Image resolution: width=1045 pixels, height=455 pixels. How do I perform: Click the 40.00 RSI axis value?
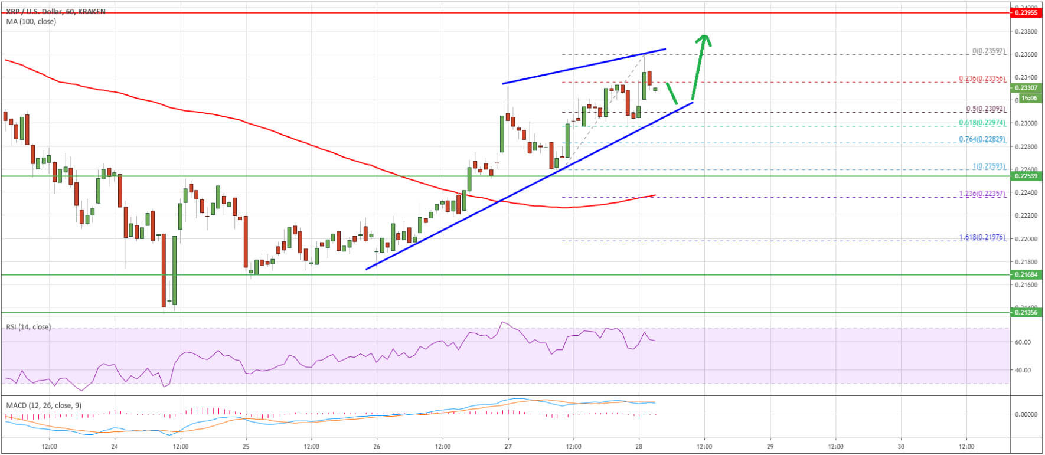(x=1023, y=371)
